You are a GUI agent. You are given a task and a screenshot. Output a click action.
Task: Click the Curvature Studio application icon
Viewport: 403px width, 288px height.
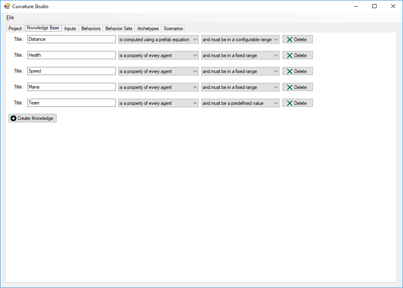[7, 6]
